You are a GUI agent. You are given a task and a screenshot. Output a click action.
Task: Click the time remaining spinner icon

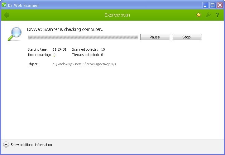click(x=55, y=55)
